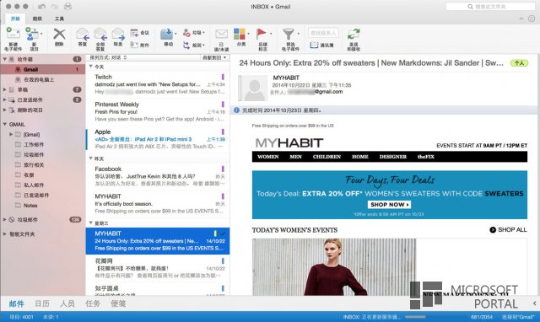Click the Move folder icon
Screen dimensions: 540x322
[x=167, y=34]
